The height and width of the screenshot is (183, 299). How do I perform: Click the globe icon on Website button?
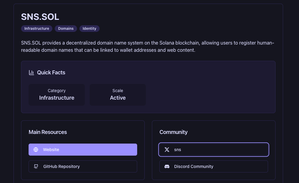pos(36,150)
